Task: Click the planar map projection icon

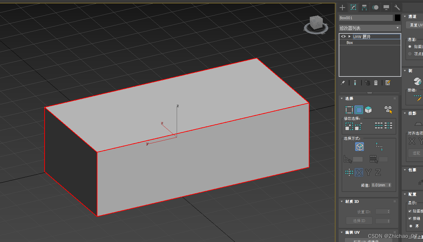Action: tap(419, 124)
